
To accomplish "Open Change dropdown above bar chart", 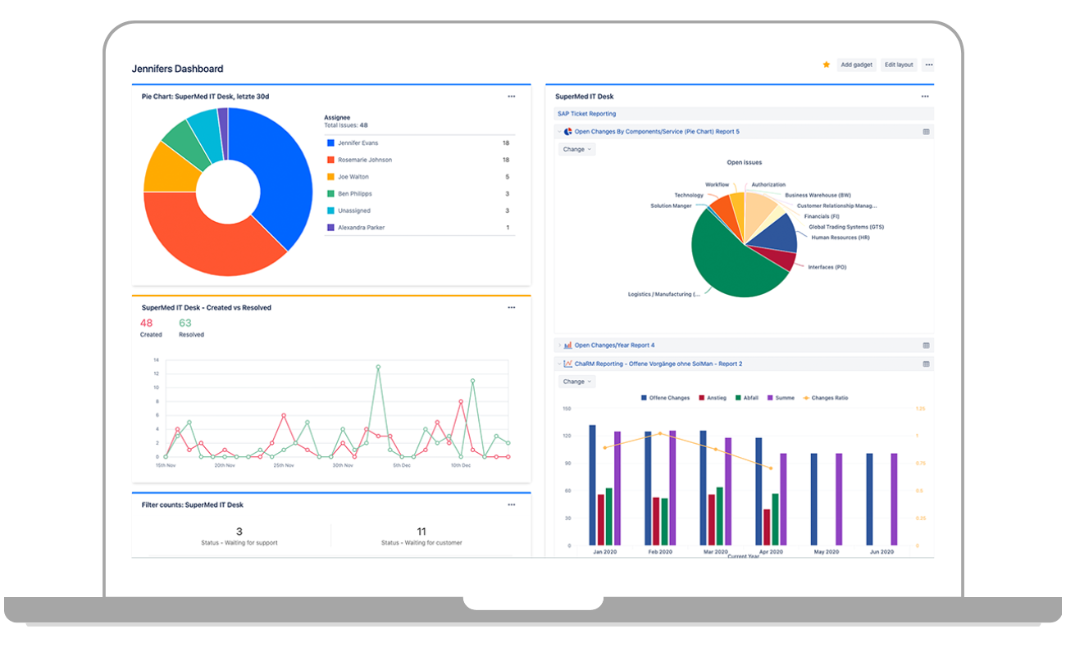I will tap(577, 382).
